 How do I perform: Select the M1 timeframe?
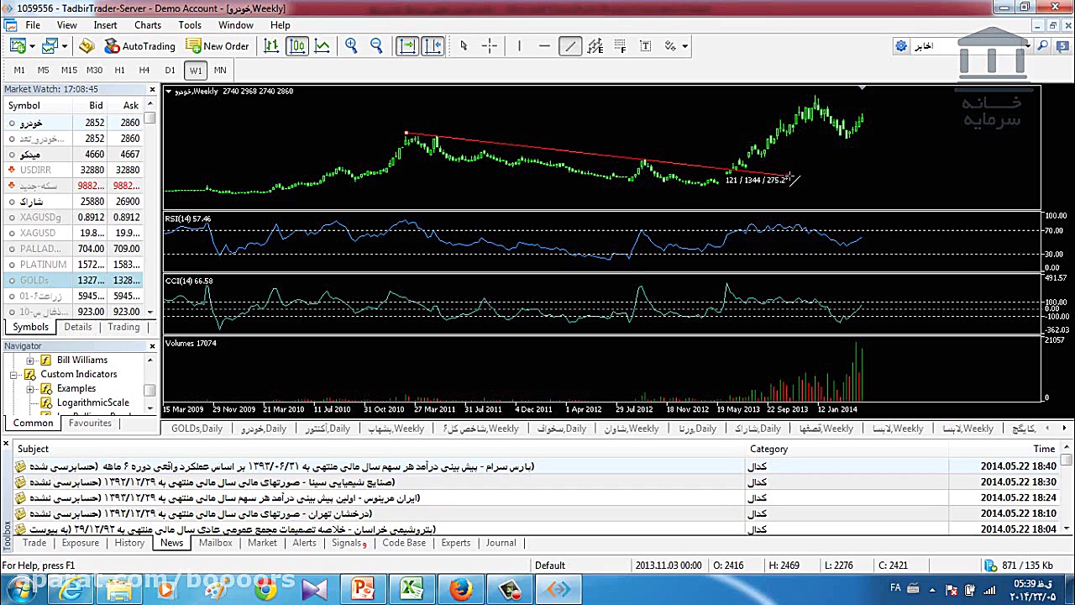coord(19,71)
